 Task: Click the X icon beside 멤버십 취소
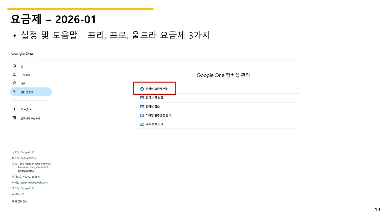pos(142,106)
